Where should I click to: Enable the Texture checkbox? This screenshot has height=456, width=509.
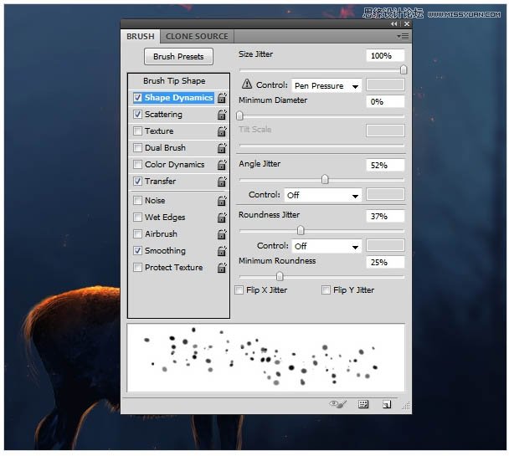[137, 131]
